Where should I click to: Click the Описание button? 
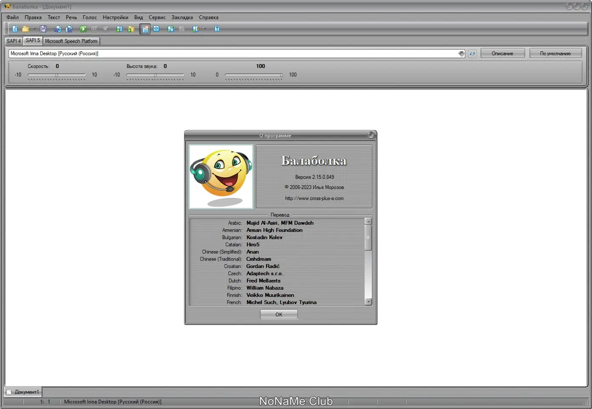tap(502, 54)
